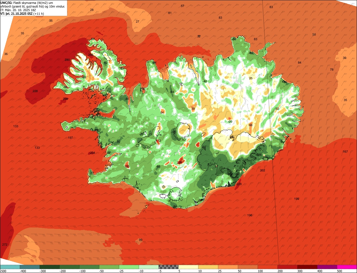Click the map value '-20' in the central highlands
This screenshot has height=273, width=357.
[x=230, y=121]
